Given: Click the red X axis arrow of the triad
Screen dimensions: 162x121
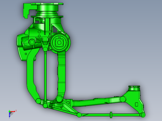Looking at the screenshot, I should (x=13, y=111).
